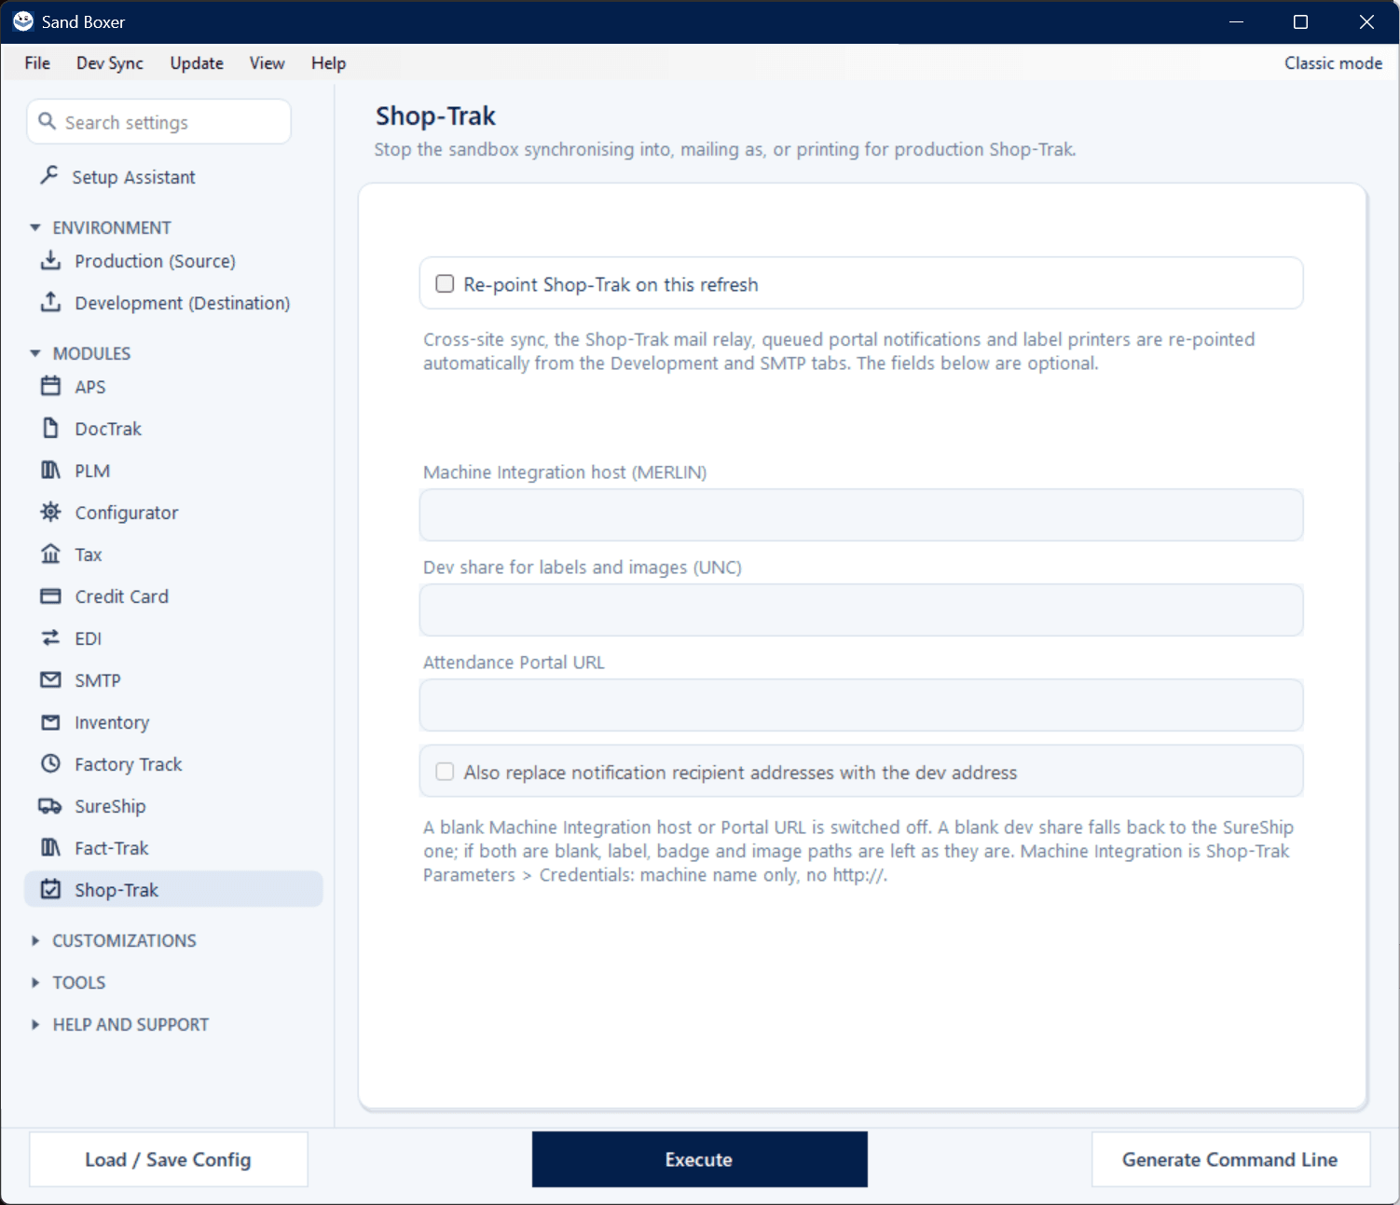This screenshot has height=1205, width=1400.
Task: Click the Configurator gear icon
Action: [51, 512]
